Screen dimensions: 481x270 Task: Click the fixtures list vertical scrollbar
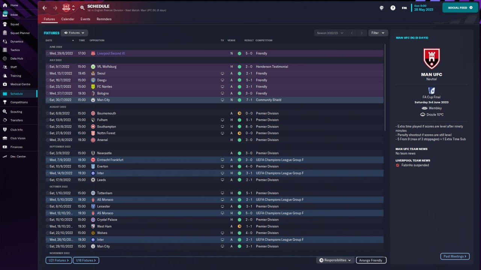click(385, 87)
